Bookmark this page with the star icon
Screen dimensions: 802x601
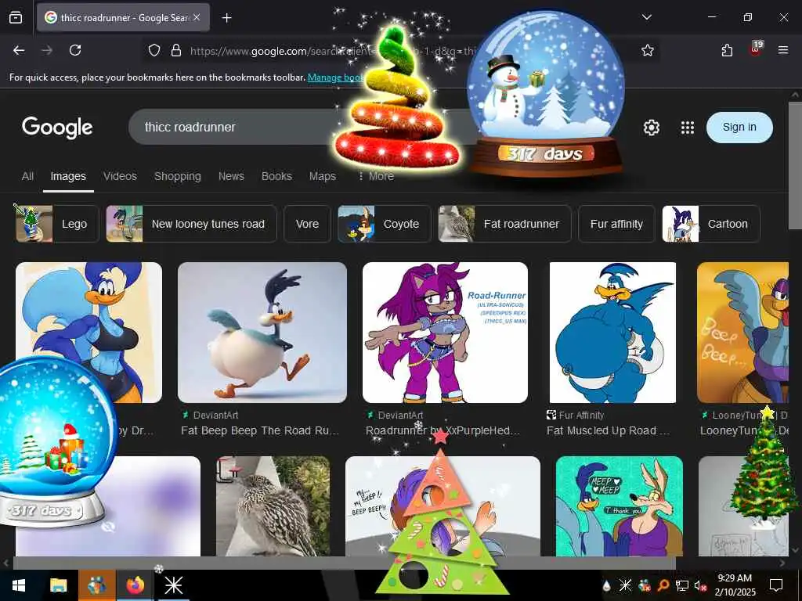tap(648, 50)
